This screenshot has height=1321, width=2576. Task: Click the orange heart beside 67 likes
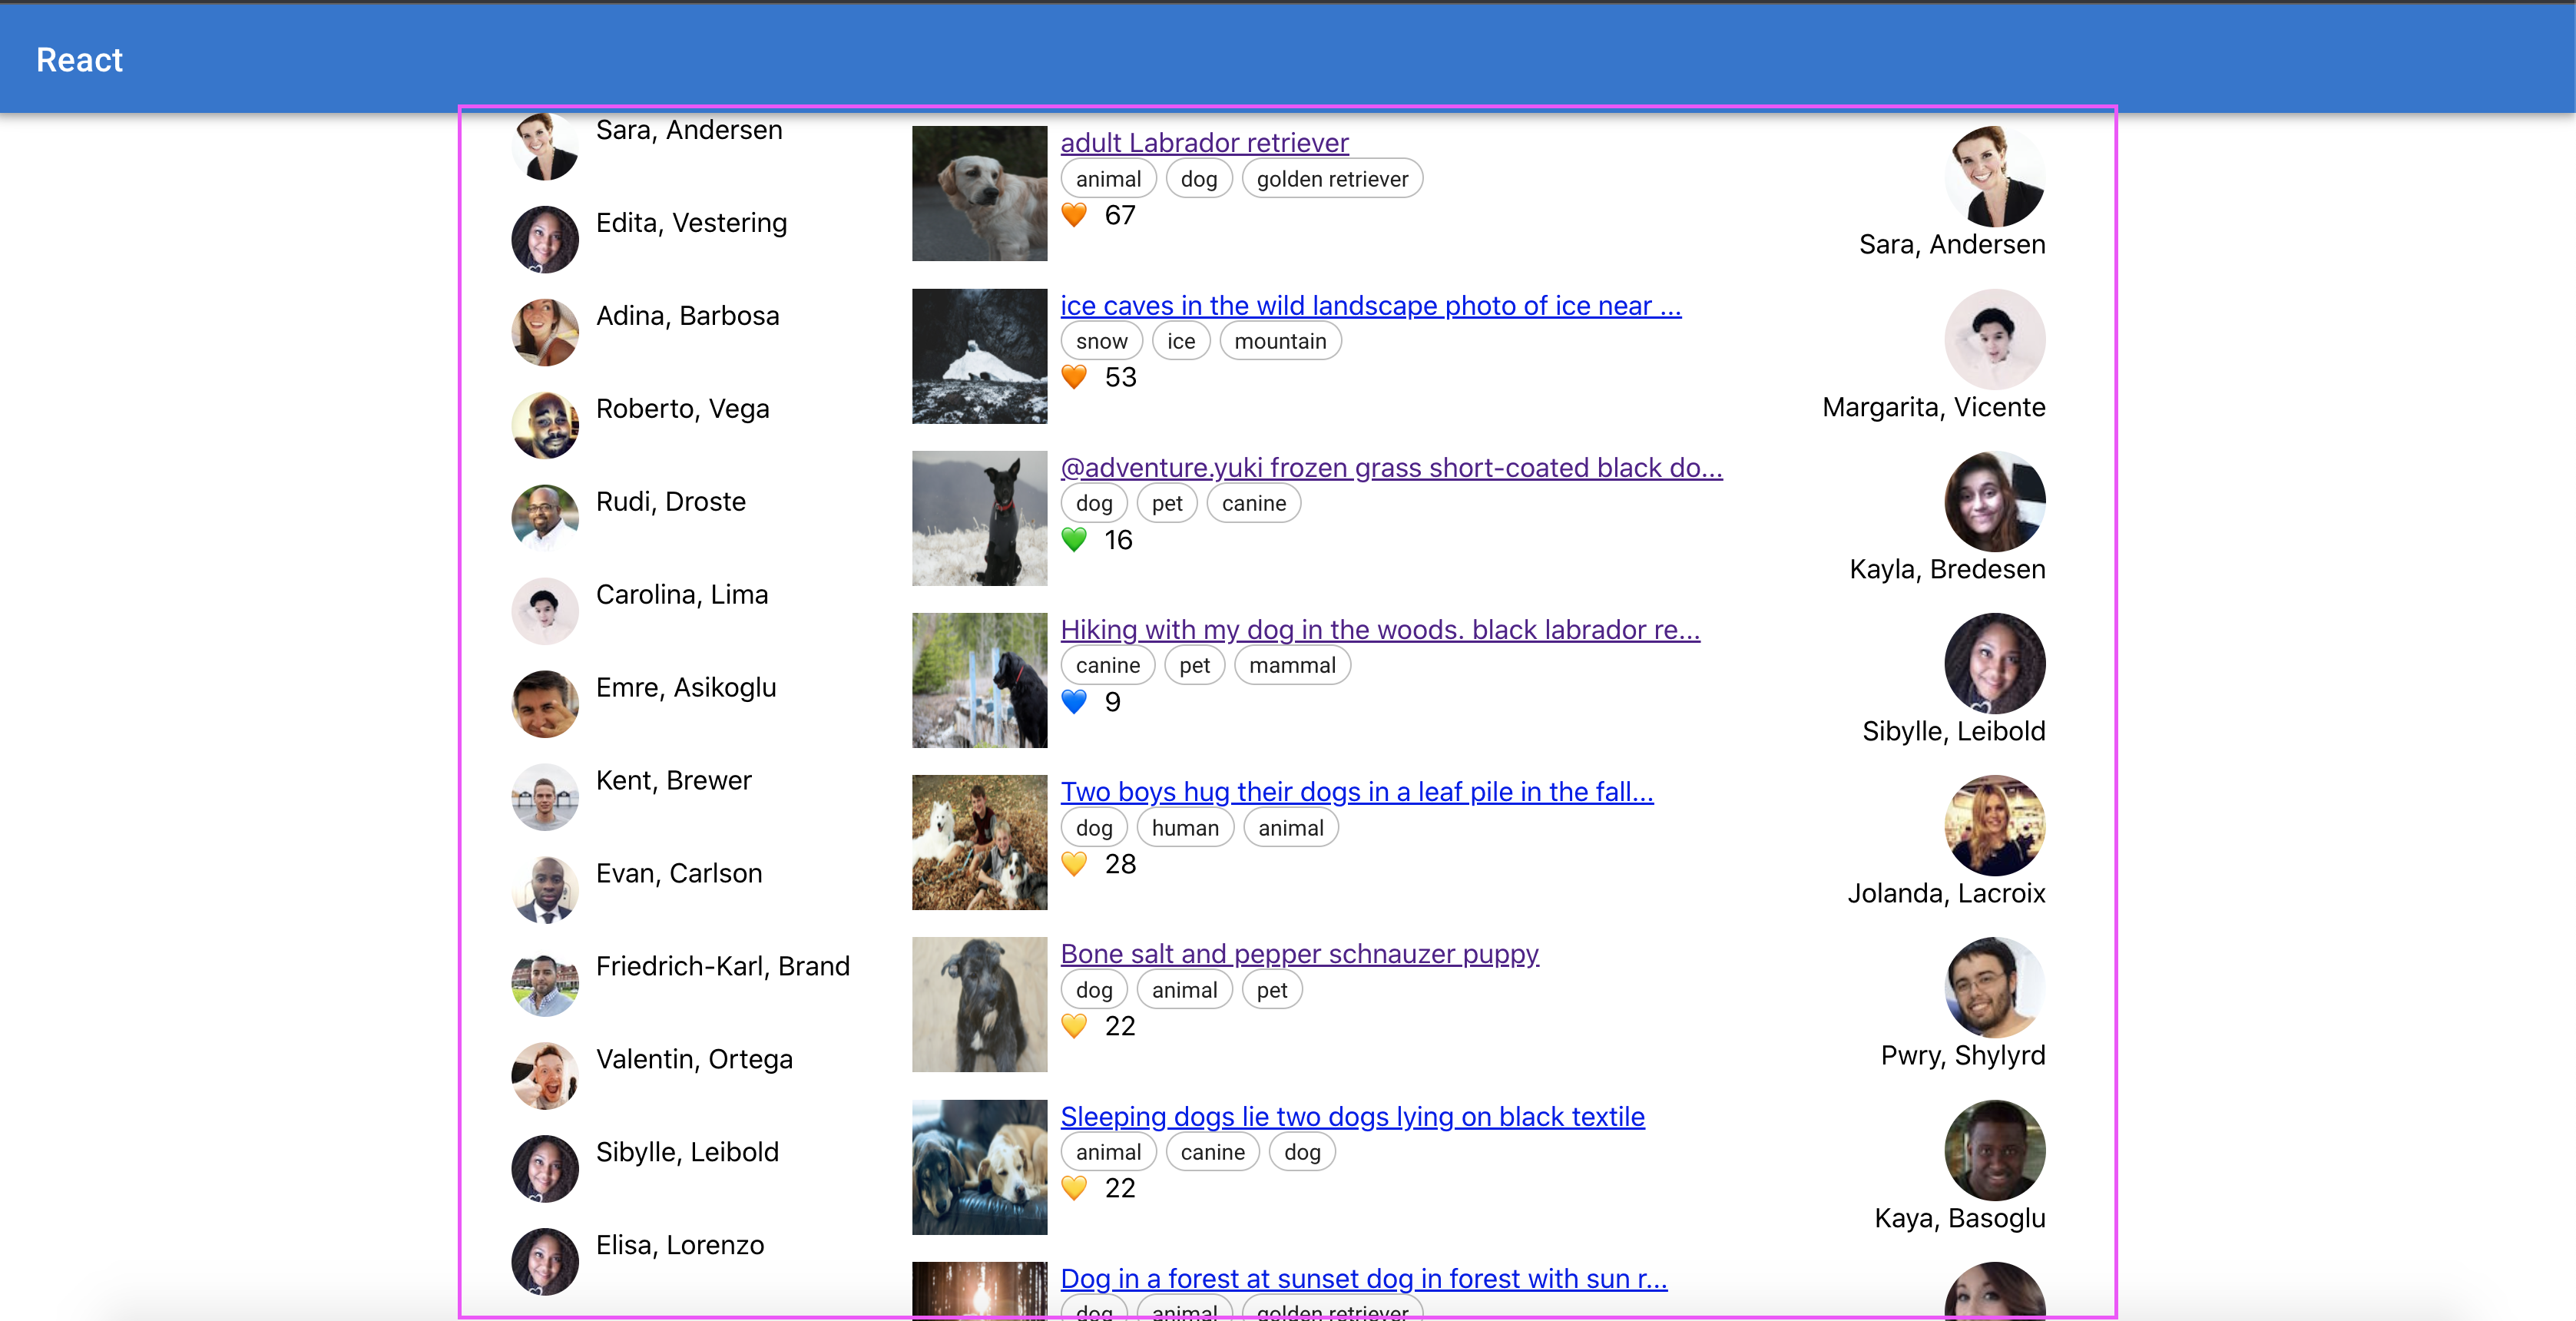click(1074, 215)
